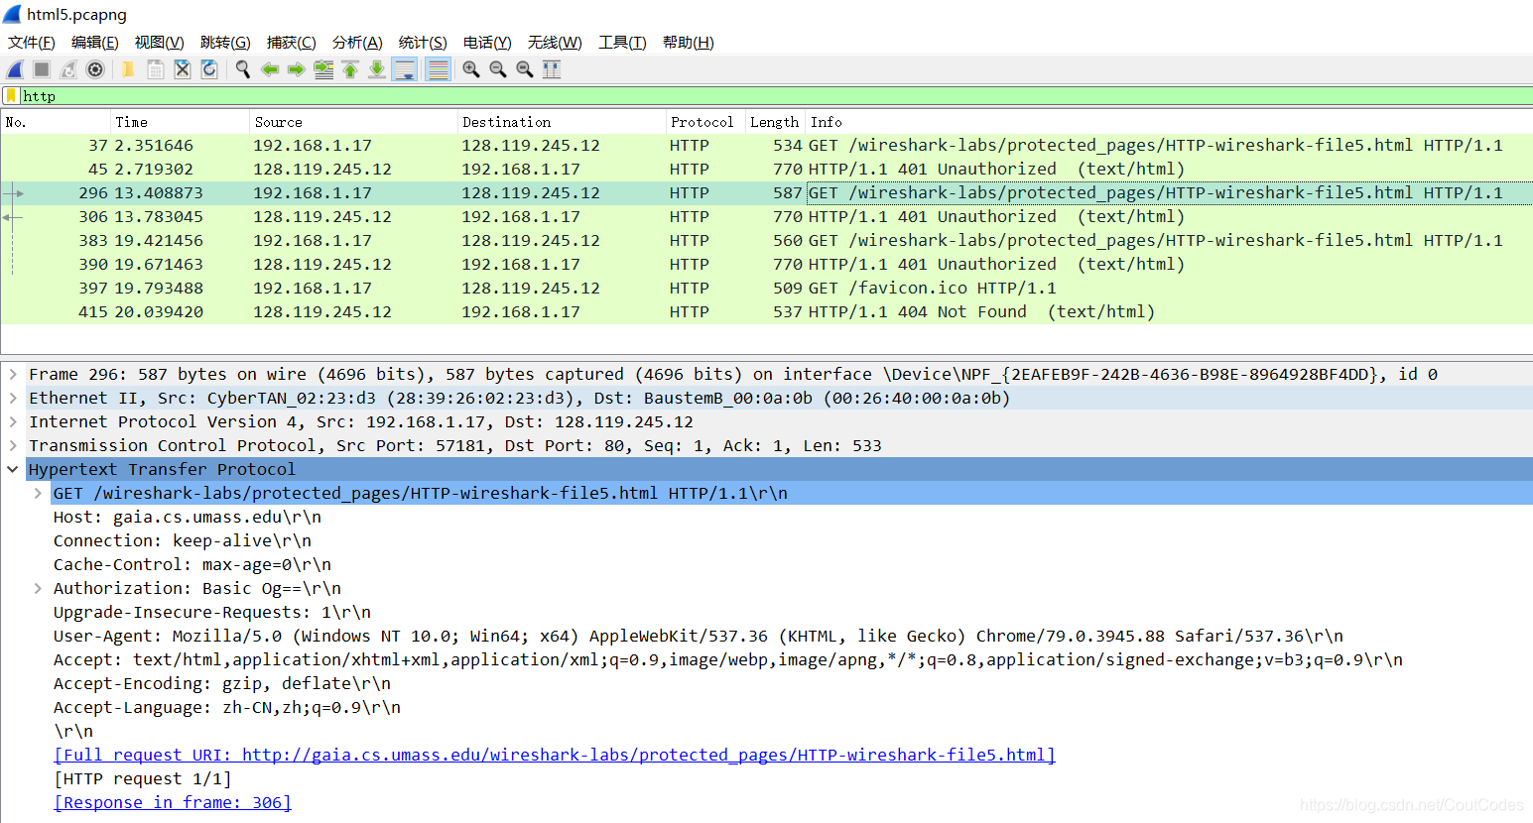
Task: Sort by the No. column header
Action: 56,122
